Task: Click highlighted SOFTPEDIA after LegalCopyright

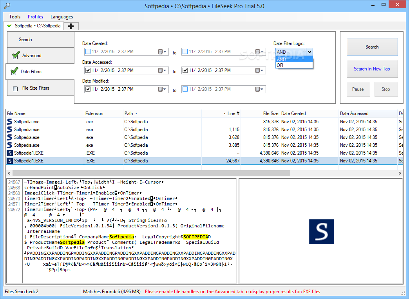Action: 195,237
